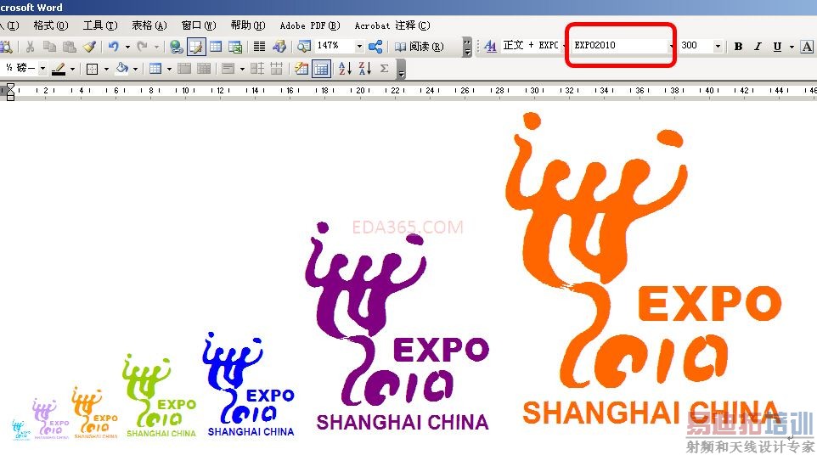Click standard toolbar options overflow button
Screen dimensions: 817x455
(467, 47)
